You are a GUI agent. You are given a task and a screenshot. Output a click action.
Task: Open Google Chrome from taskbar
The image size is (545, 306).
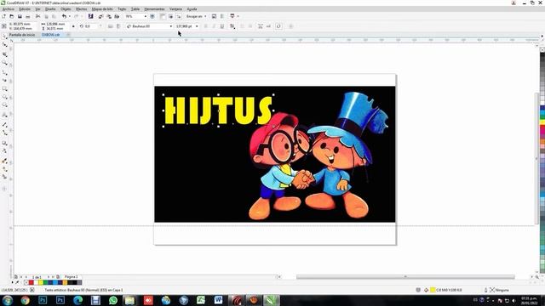point(25,300)
